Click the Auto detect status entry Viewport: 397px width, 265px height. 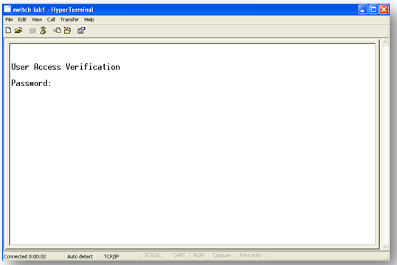[x=80, y=256]
